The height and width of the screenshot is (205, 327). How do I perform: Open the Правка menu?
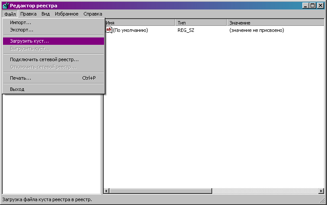29,14
